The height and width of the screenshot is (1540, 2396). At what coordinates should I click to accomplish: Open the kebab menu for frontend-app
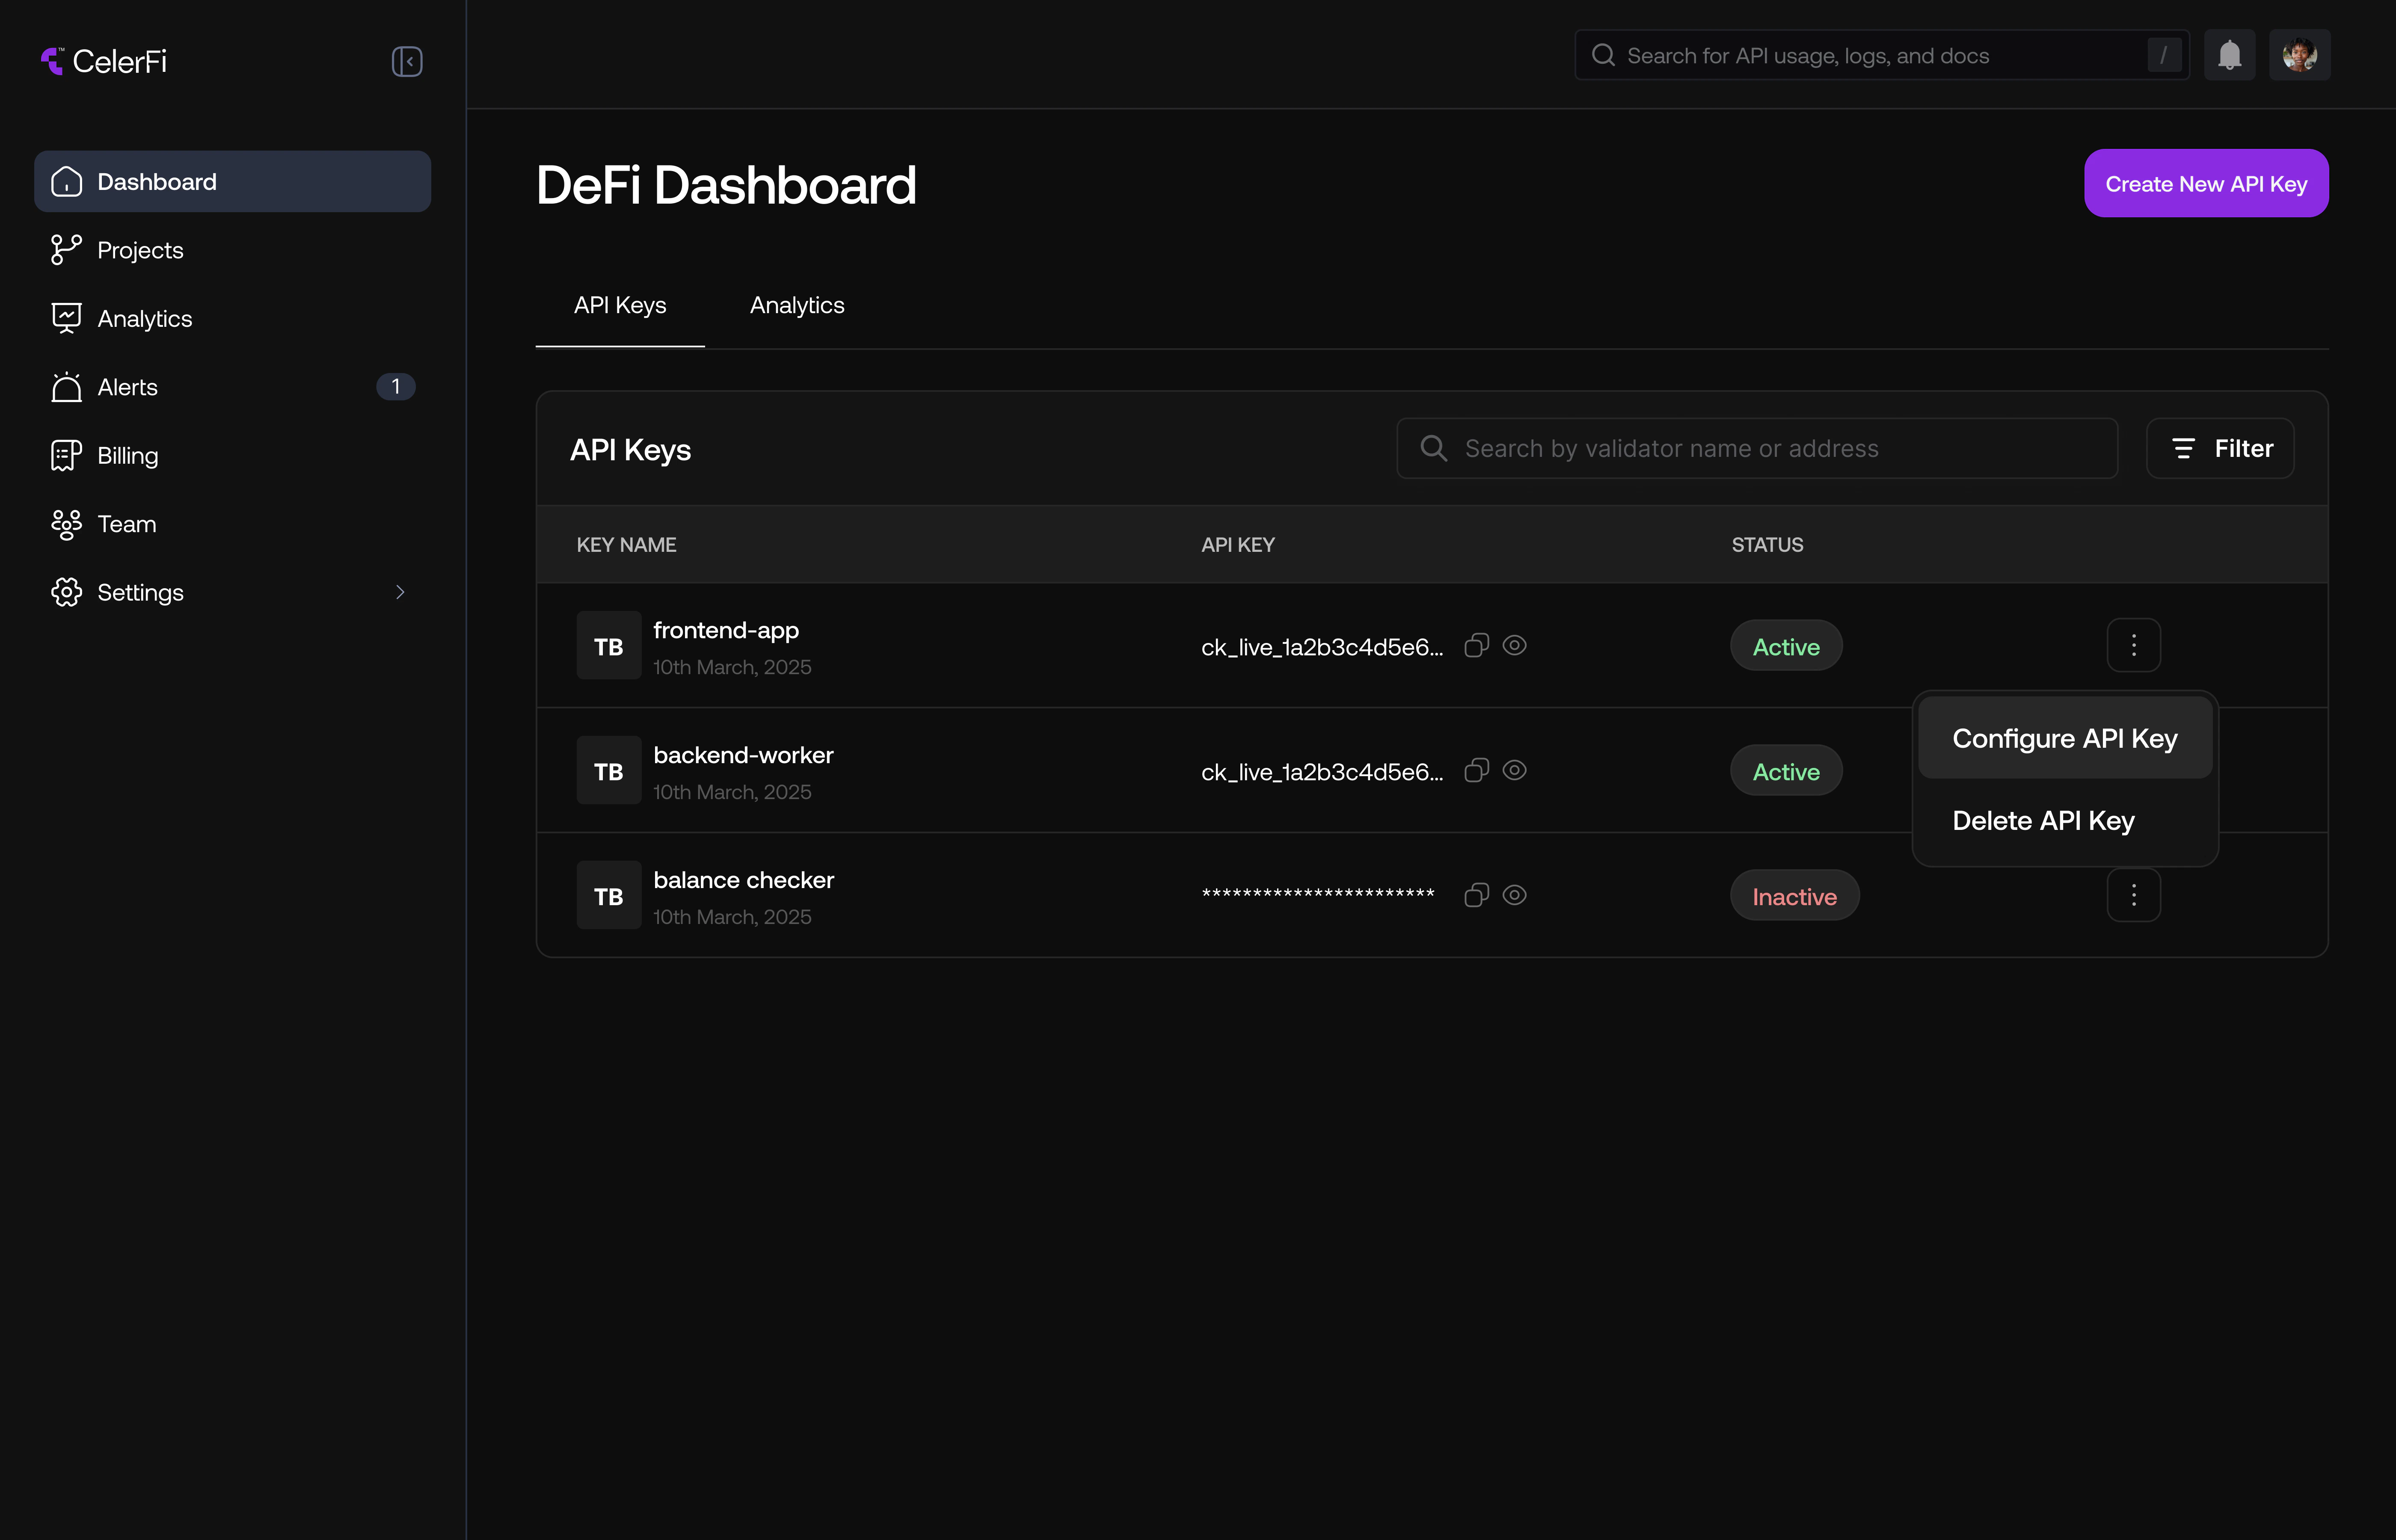tap(2134, 645)
